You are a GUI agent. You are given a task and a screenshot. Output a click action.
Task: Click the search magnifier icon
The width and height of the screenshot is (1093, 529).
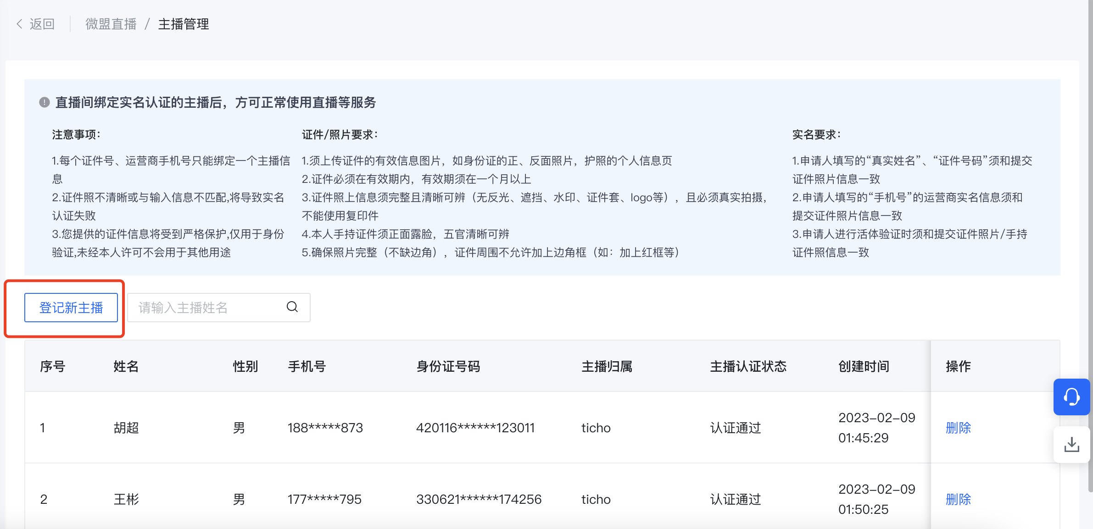coord(292,307)
